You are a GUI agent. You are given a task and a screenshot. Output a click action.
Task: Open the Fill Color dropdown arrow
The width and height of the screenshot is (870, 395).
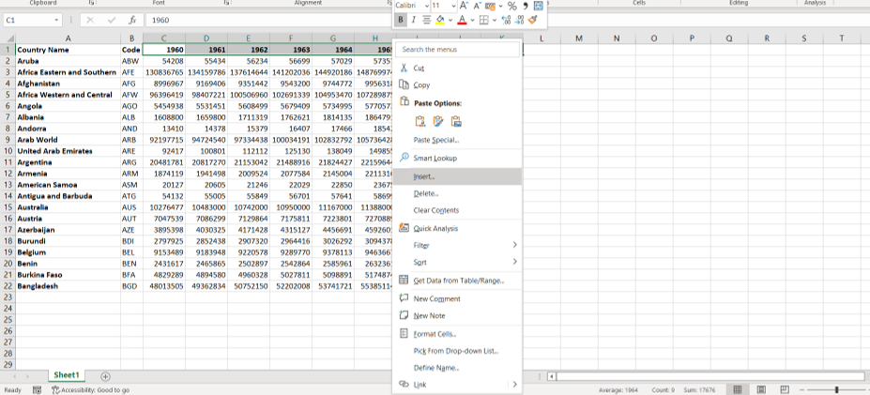450,20
